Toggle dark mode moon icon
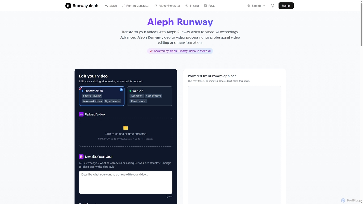363x204 pixels. click(x=273, y=6)
